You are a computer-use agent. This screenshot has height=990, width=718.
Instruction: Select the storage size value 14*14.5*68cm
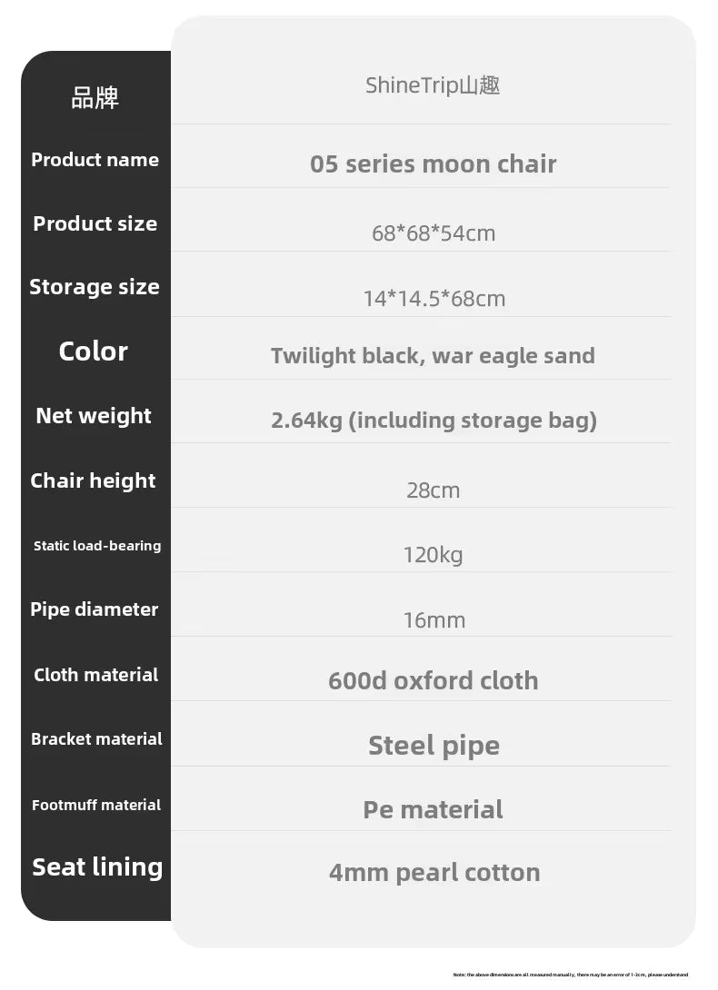coord(434,299)
